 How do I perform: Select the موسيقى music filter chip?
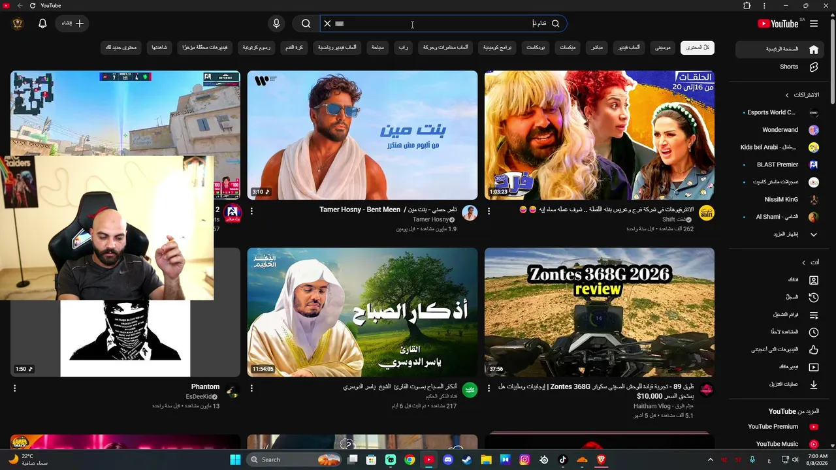[x=663, y=48]
